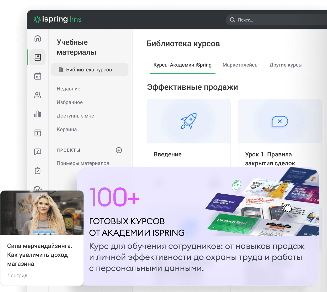Open Избранное materials

70,102
